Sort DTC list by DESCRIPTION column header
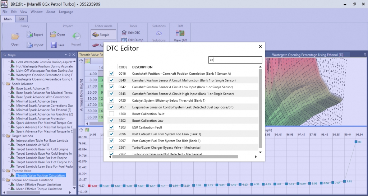This screenshot has height=196, width=368. coord(142,67)
